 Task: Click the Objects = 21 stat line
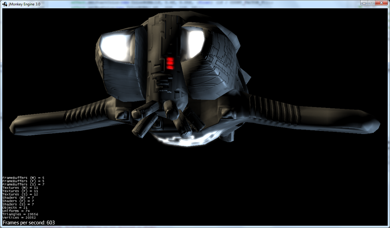point(16,207)
